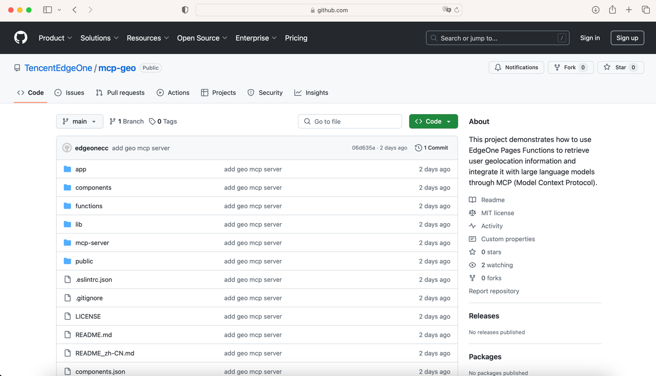Screen dimensions: 656x376
Task: Click the Report repository link
Action: [x=494, y=291]
